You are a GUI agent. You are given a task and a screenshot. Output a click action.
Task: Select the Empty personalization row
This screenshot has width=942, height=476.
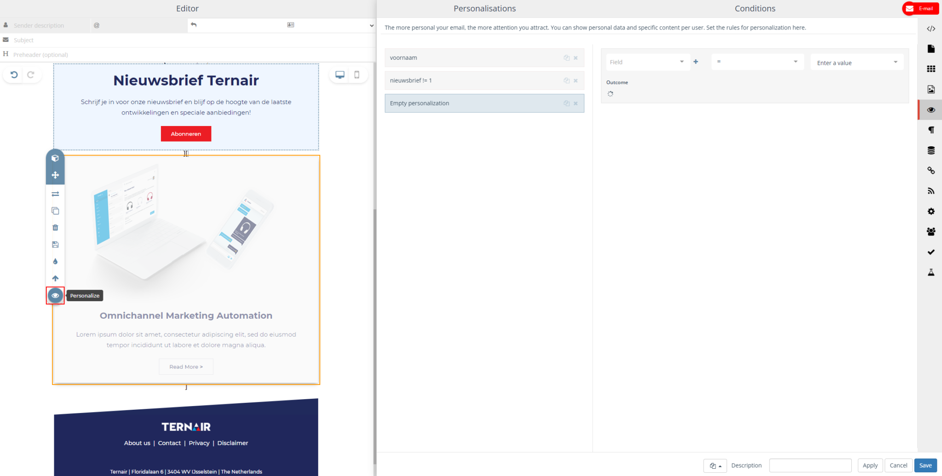pyautogui.click(x=484, y=103)
